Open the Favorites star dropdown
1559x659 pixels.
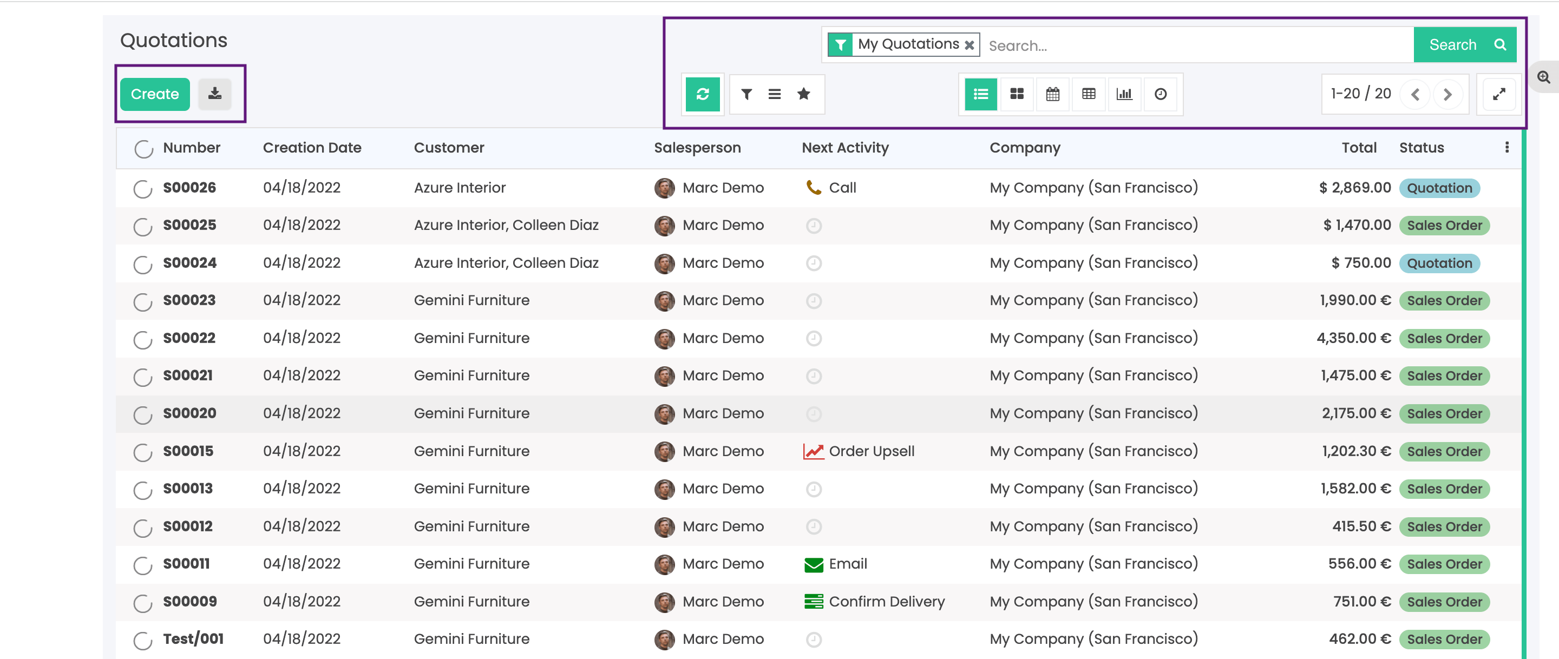[803, 94]
